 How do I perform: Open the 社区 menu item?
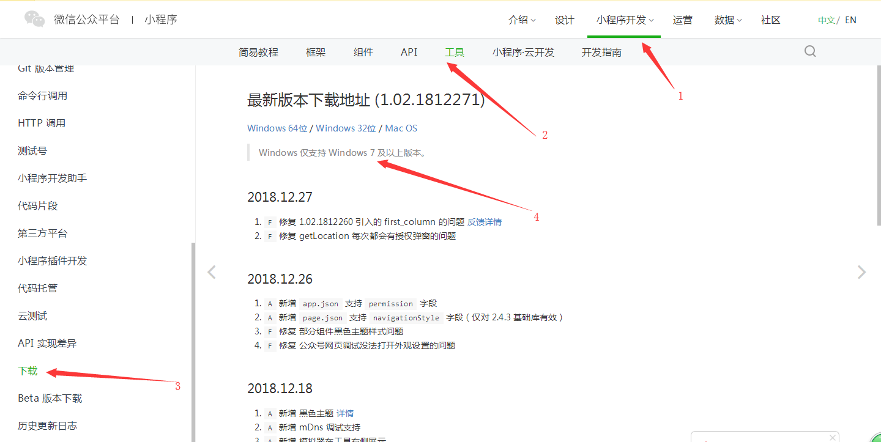[770, 20]
